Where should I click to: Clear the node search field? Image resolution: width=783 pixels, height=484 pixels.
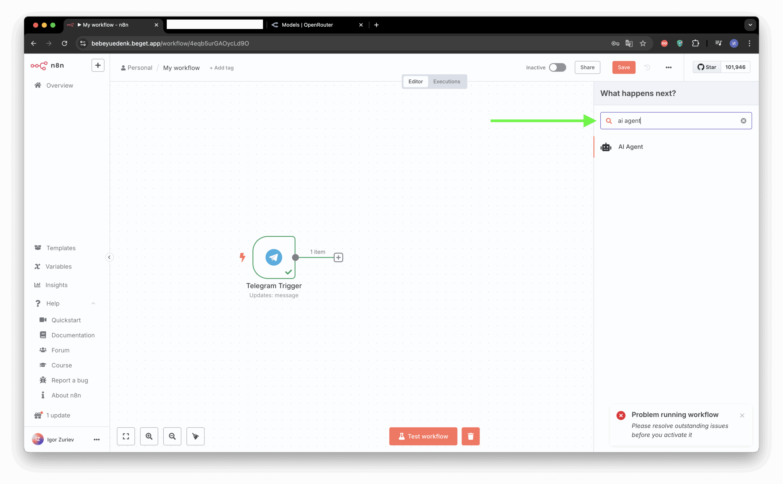click(x=743, y=121)
